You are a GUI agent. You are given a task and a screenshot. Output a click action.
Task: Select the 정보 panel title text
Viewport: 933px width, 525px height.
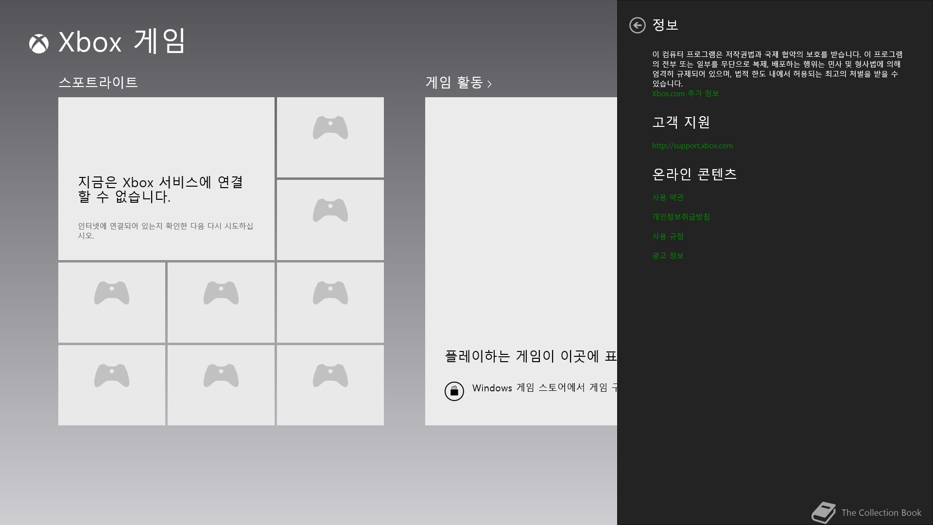(665, 25)
